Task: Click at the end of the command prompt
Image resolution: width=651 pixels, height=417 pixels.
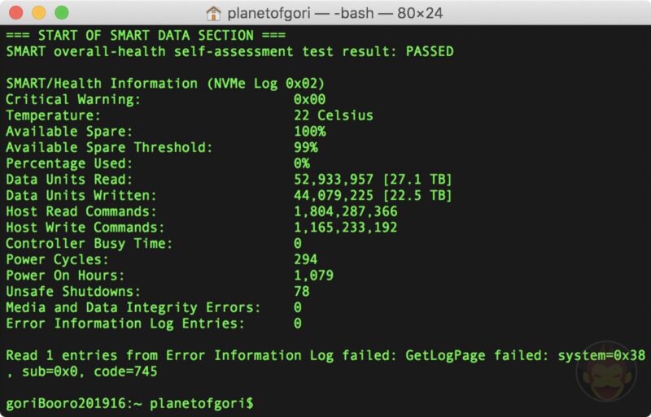Action: [258, 403]
